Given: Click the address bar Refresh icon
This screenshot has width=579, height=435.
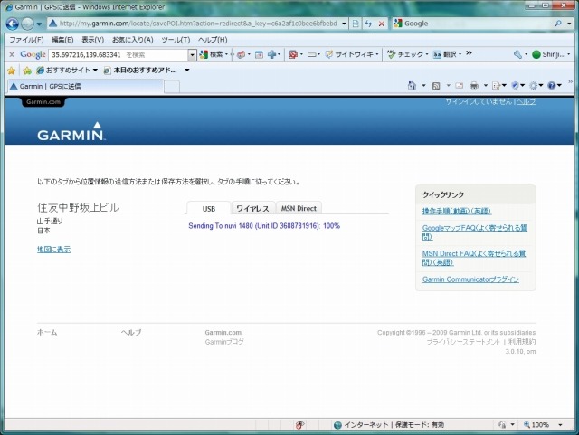Looking at the screenshot, I should pyautogui.click(x=368, y=24).
